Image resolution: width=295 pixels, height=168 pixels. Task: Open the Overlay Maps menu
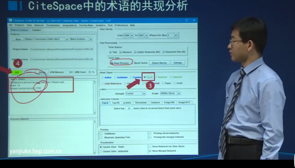click(86, 25)
